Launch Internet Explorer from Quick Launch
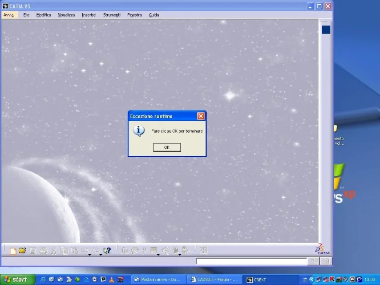Viewport: 380px width, 285px height. 43,279
